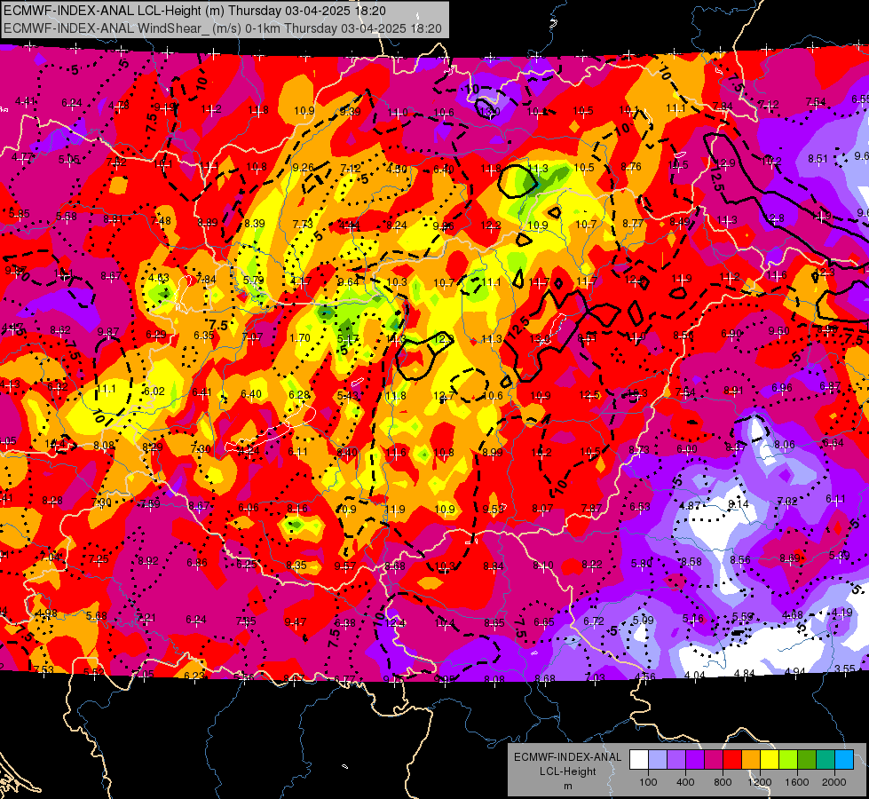
Task: Click the grid point value 4.04
Action: pyautogui.click(x=694, y=675)
